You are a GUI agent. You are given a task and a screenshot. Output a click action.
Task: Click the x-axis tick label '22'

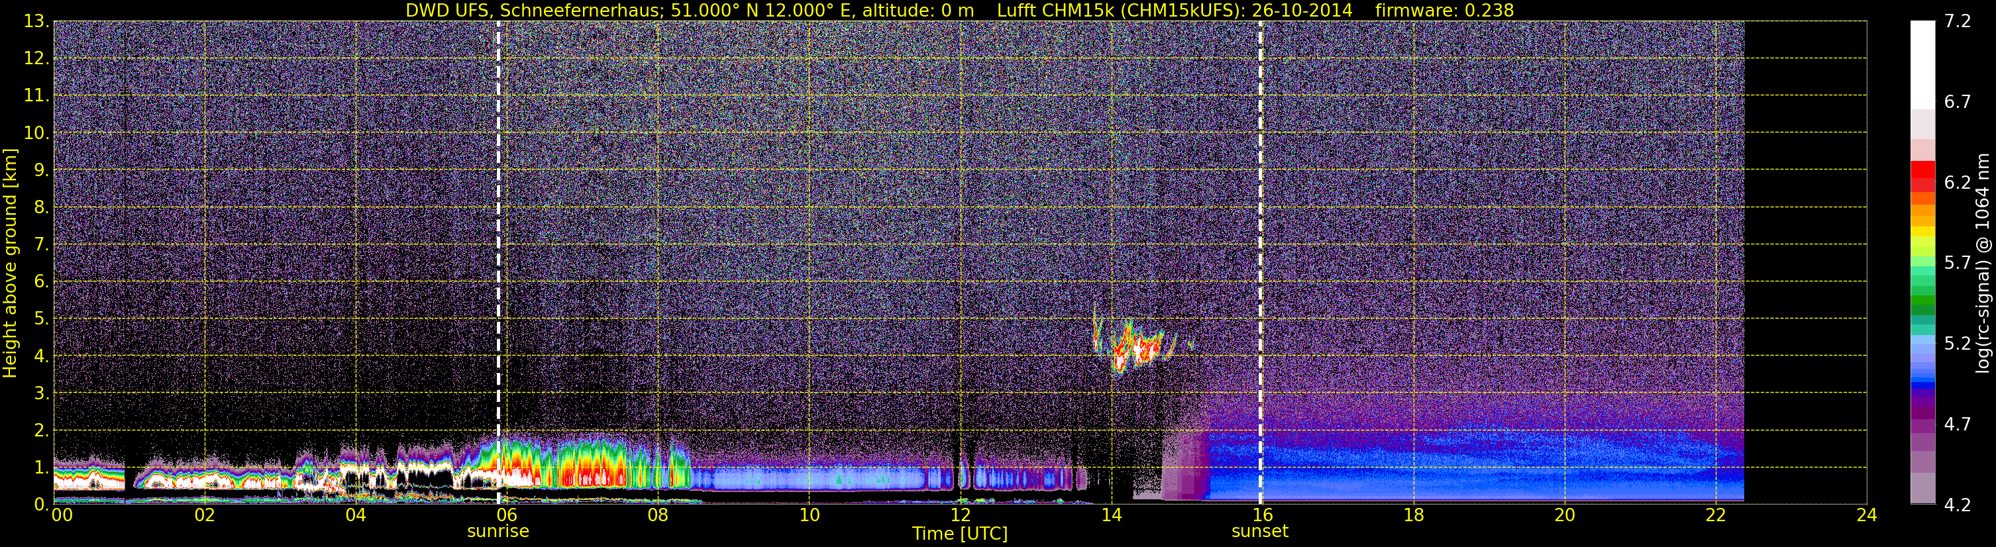[1716, 515]
